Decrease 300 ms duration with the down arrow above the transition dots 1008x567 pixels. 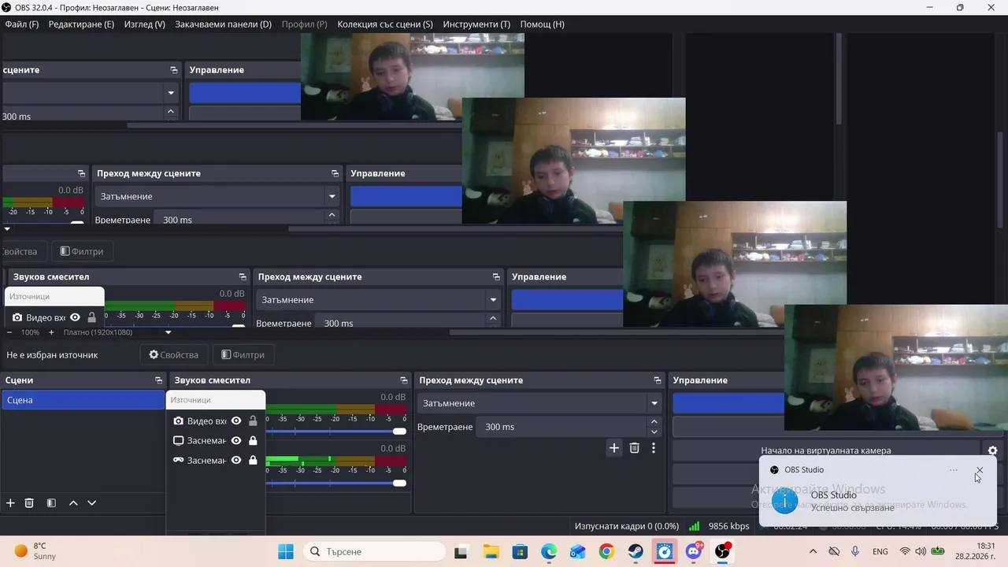coord(654,432)
